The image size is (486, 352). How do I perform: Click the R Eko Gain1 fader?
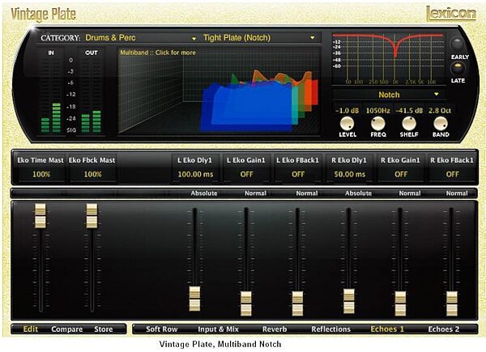[400, 303]
